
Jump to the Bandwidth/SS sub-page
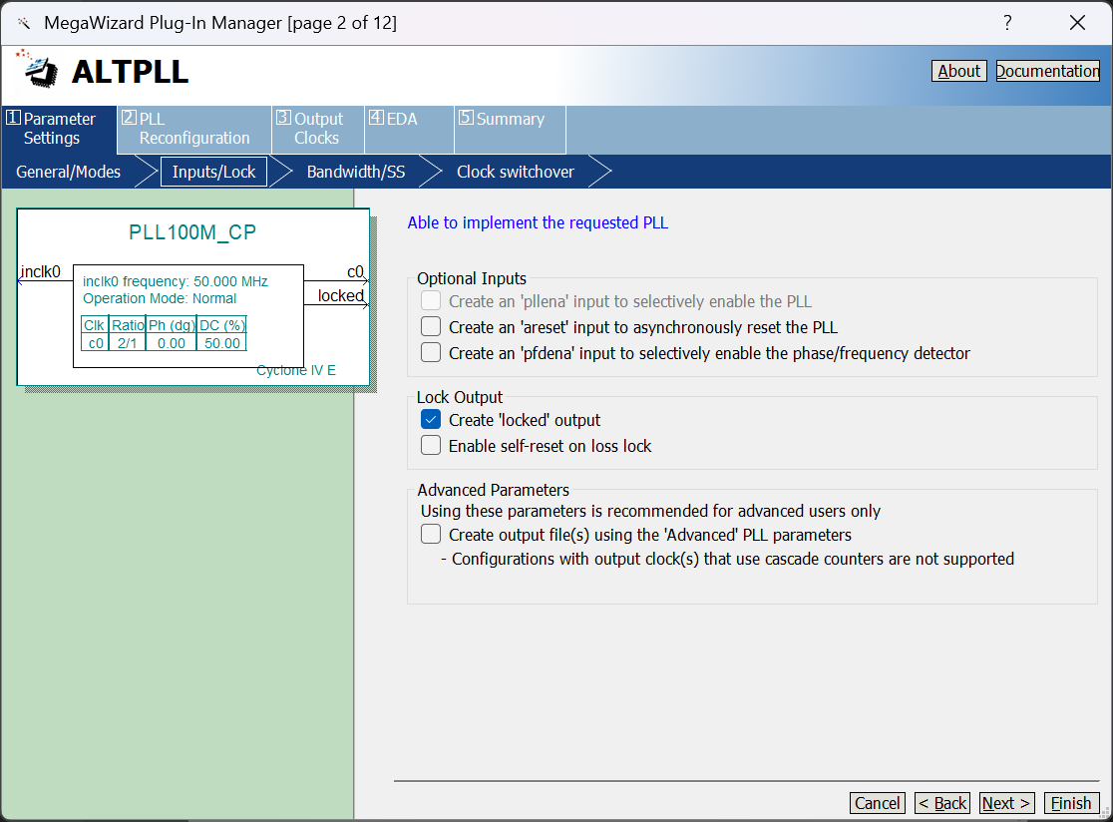coord(356,172)
